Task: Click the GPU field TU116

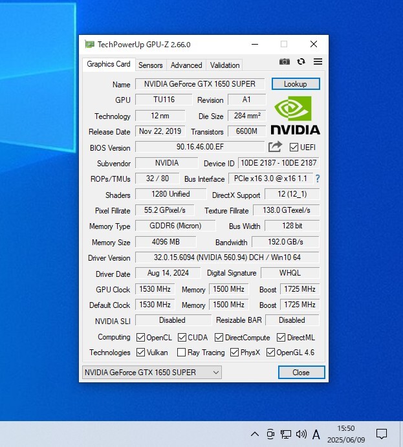Action: [x=164, y=100]
